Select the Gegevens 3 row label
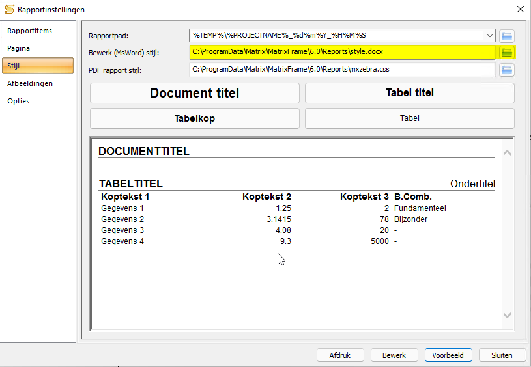The height and width of the screenshot is (367, 531). 122,230
